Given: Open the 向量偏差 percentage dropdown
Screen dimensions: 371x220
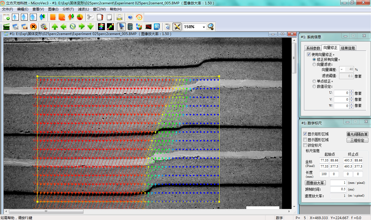Looking at the screenshot, I should [x=341, y=69].
